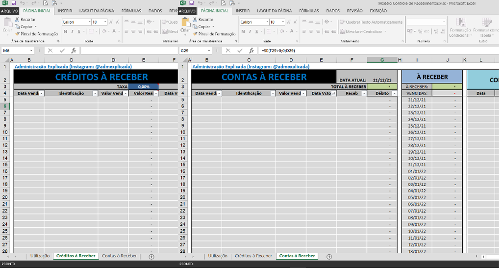Increase indent in the right window ribbon
Viewport: 502px width, 268px height.
pyautogui.click(x=334, y=31)
